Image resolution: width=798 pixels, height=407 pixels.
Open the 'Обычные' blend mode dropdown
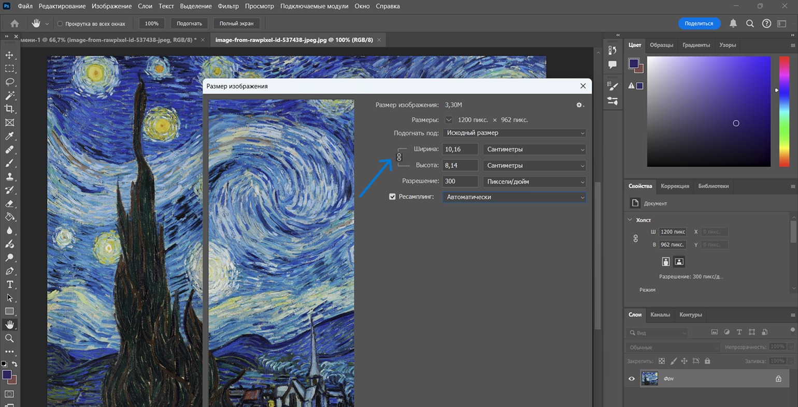click(673, 347)
